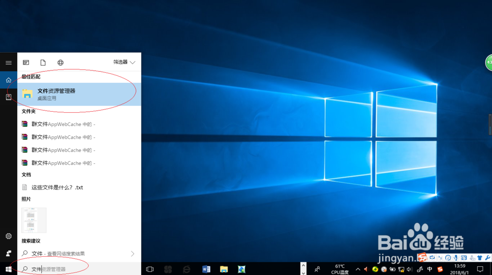
Task: Click the taskbar scroll up arrow
Action: pyautogui.click(x=303, y=266)
